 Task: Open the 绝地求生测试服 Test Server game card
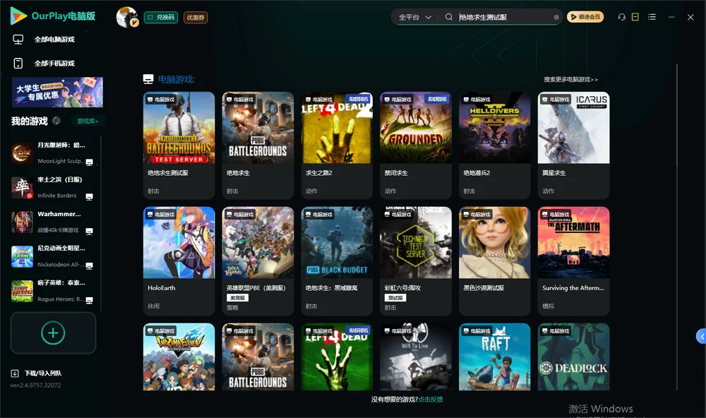pos(179,145)
